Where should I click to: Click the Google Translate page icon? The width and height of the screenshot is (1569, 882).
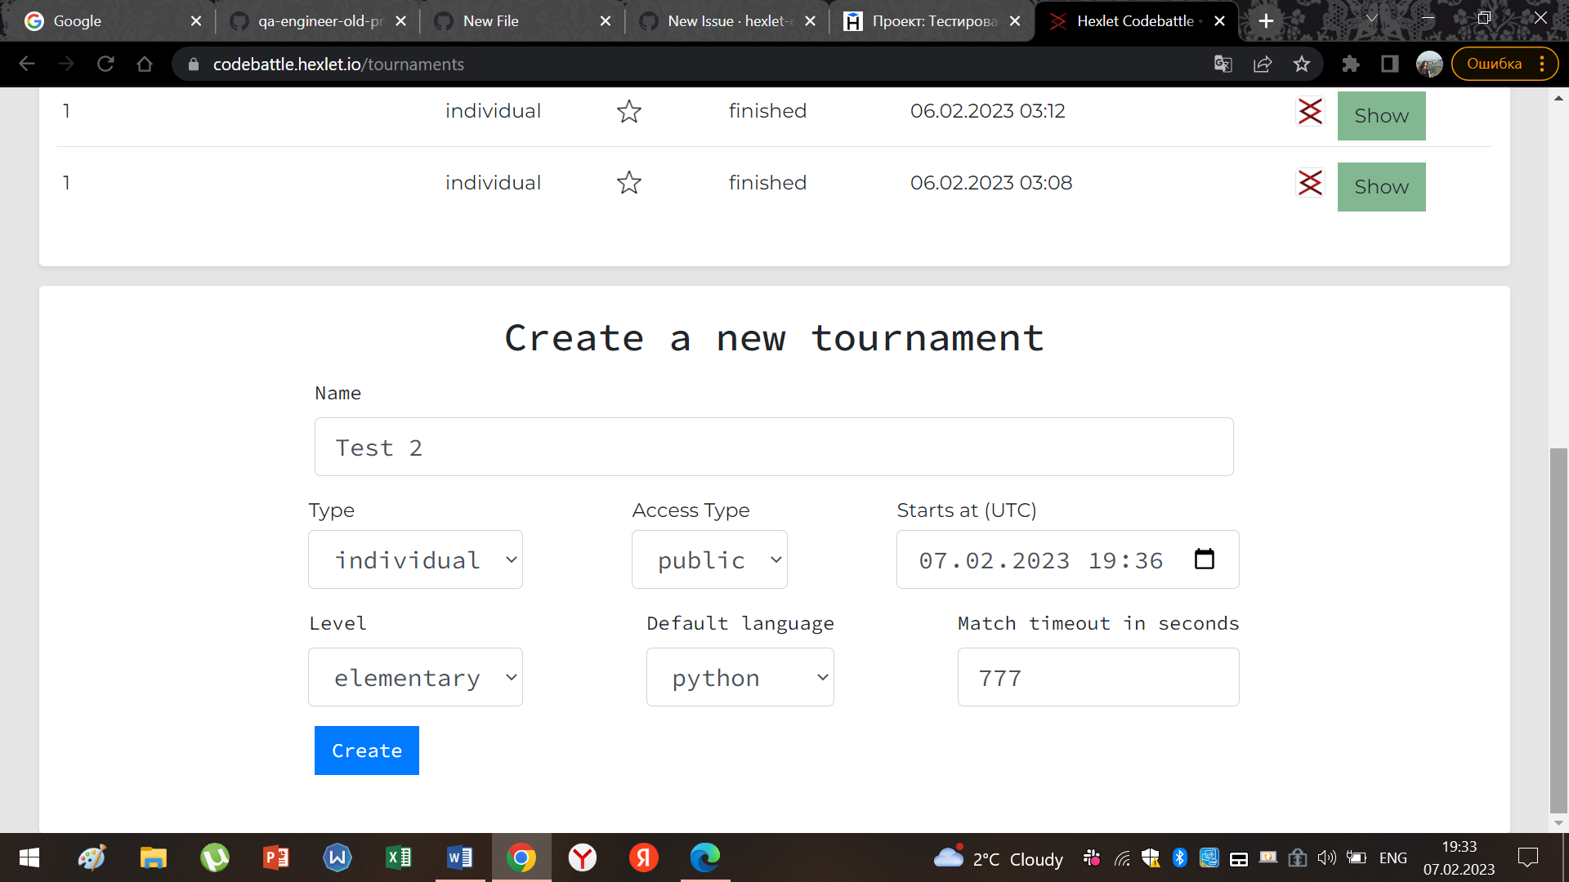tap(1223, 64)
